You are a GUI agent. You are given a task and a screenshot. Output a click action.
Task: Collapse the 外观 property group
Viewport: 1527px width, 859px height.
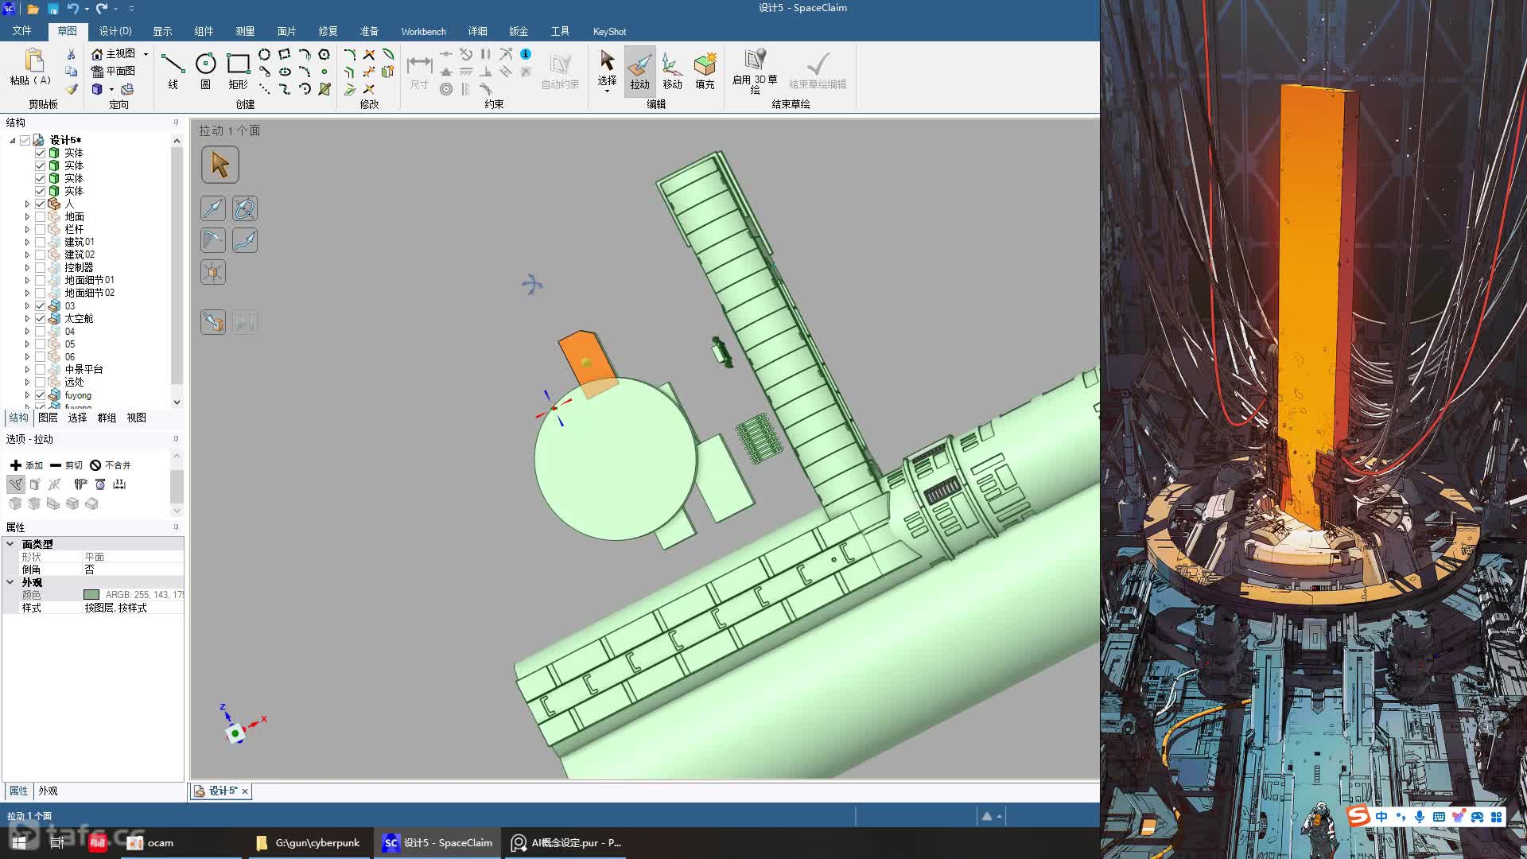coord(10,582)
